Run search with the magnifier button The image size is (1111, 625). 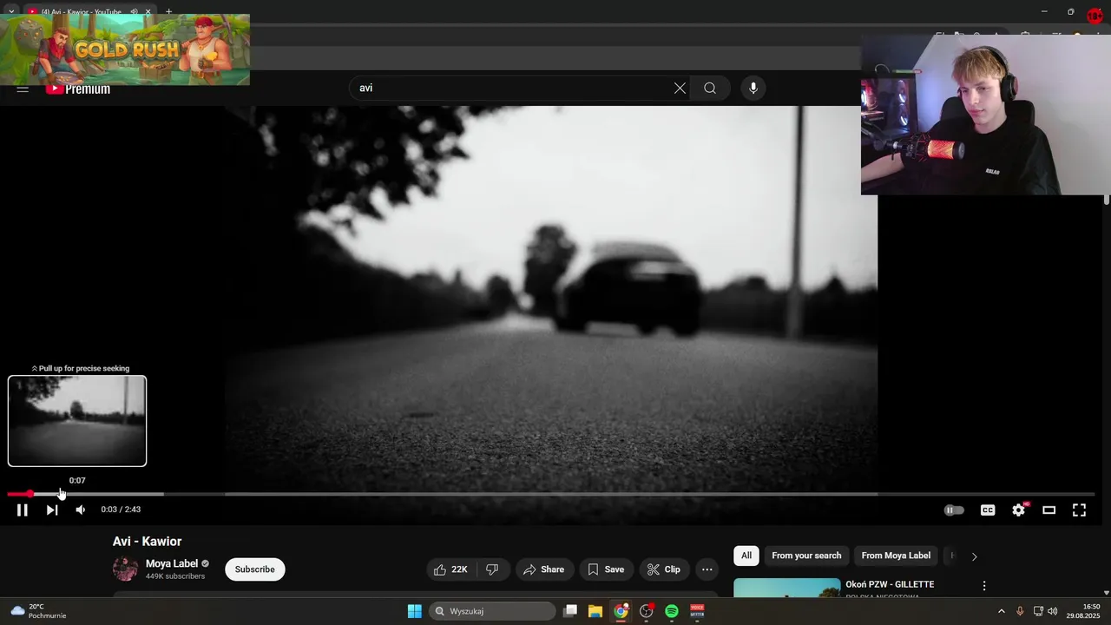[710, 88]
